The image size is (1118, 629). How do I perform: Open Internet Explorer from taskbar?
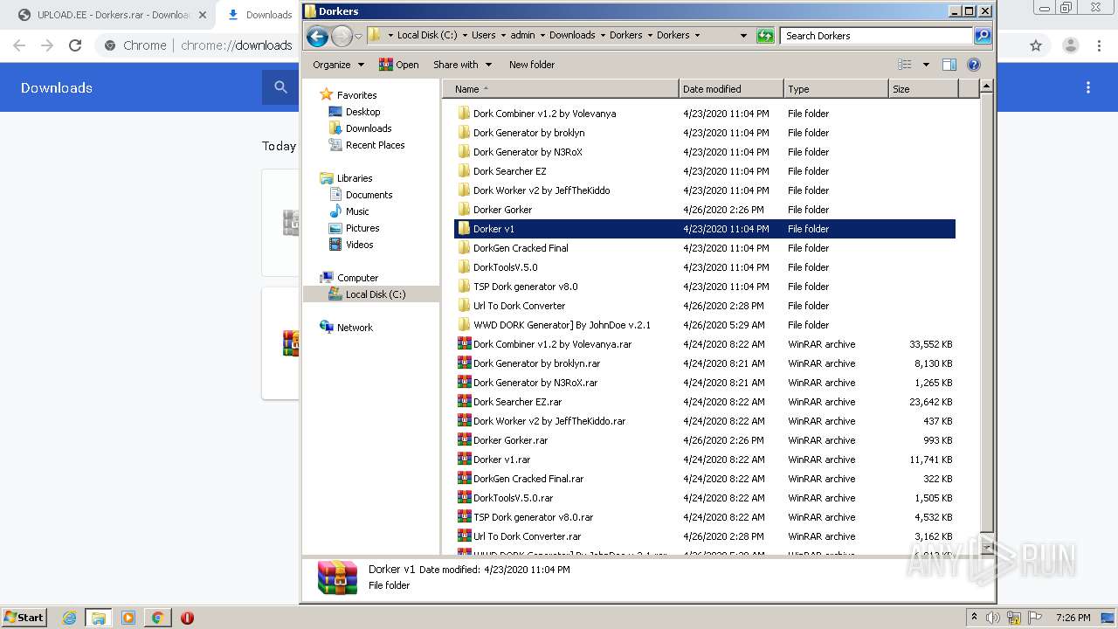tap(69, 618)
